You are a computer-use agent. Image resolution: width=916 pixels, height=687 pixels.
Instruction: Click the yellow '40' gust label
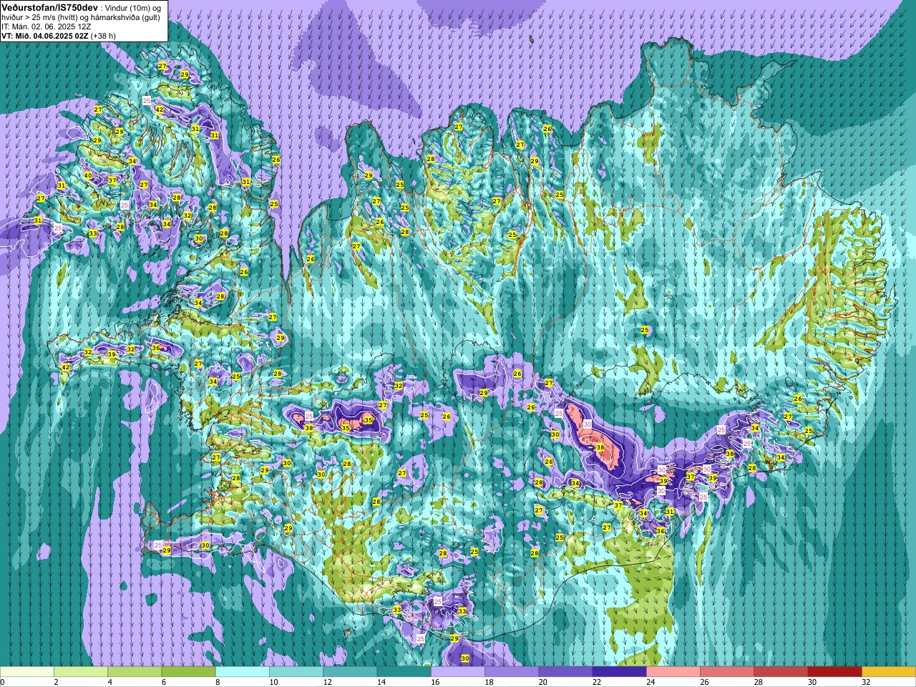[88, 175]
